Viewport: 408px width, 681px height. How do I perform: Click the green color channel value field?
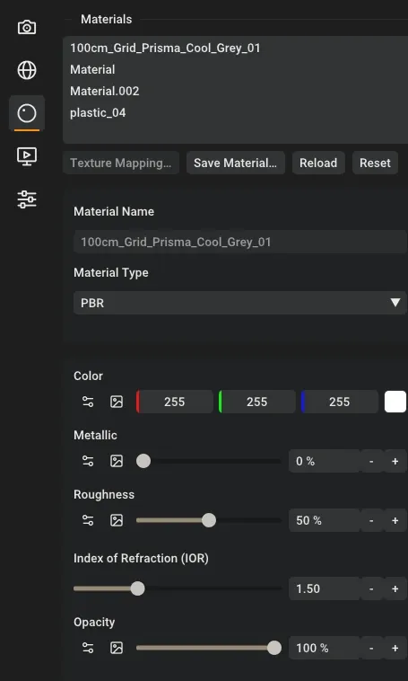(x=257, y=402)
